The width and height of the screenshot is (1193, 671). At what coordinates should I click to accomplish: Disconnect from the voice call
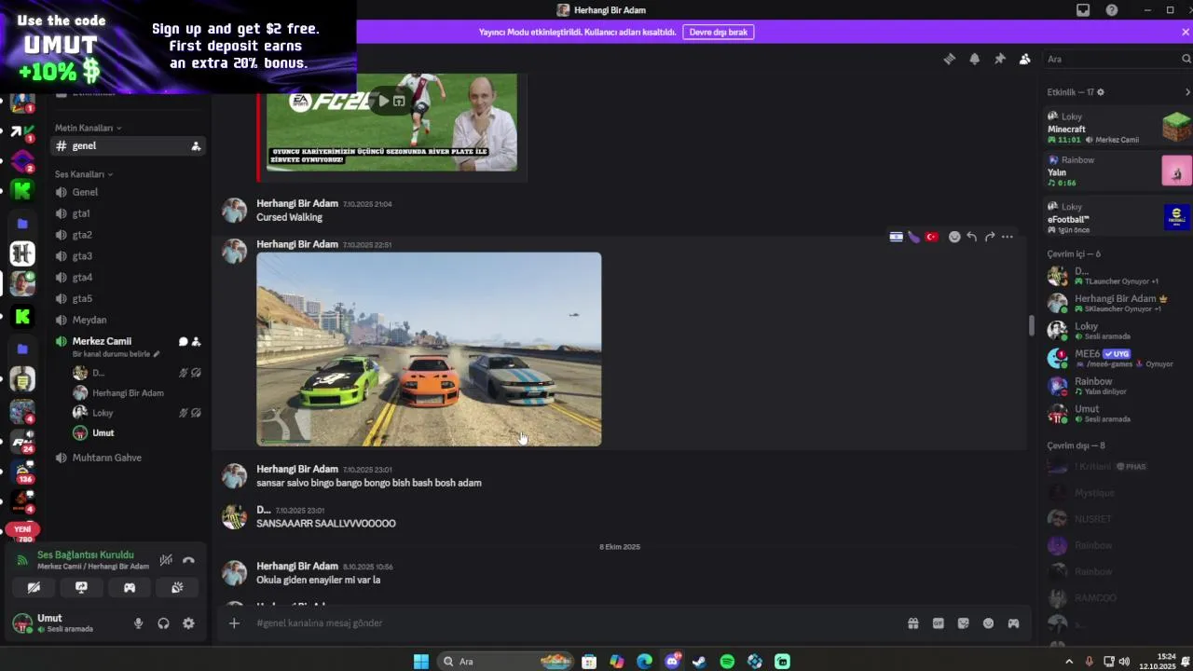pos(188,560)
